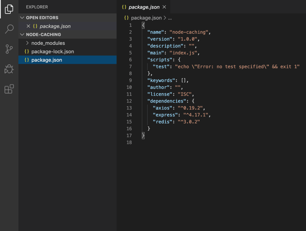Image resolution: width=306 pixels, height=231 pixels.
Task: Click the "keywords" key
Action: (161, 80)
